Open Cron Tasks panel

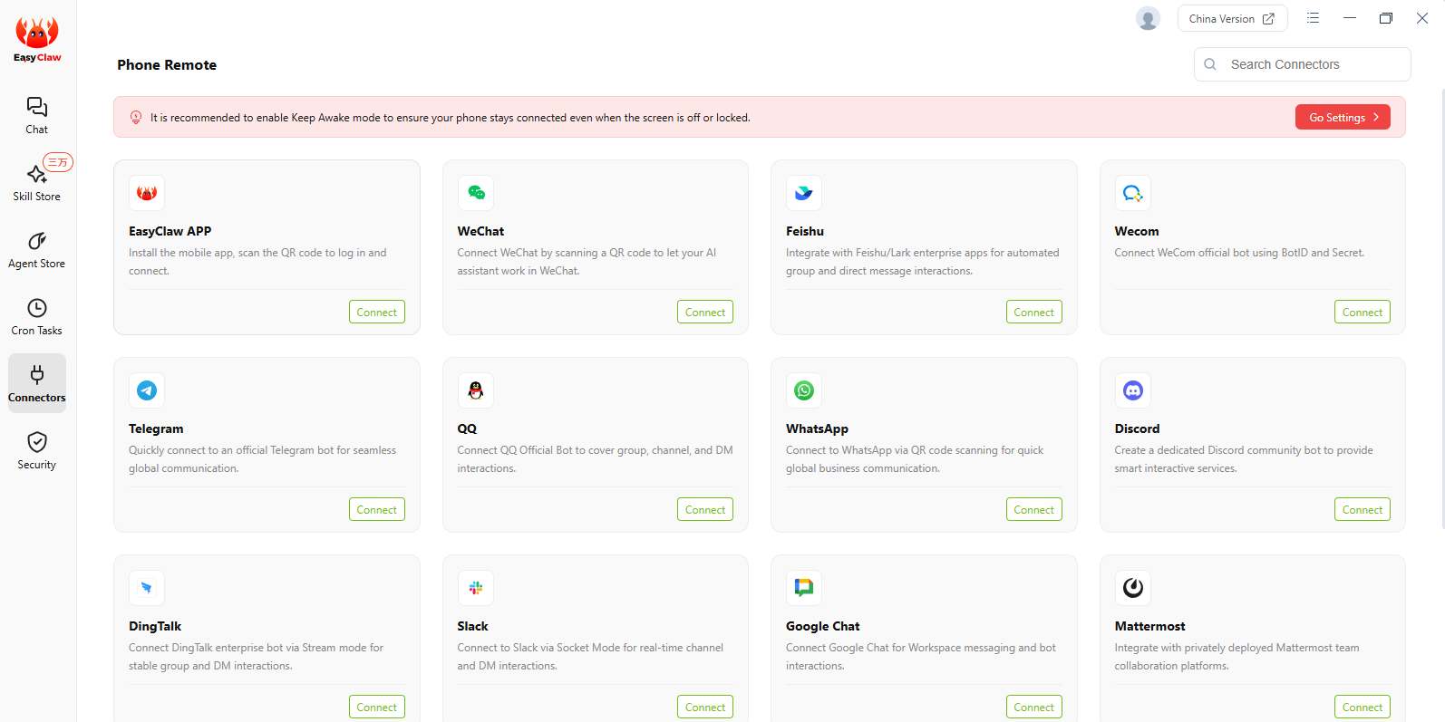[x=36, y=316]
